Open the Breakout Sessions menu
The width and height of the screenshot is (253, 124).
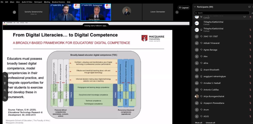tap(58, 2)
